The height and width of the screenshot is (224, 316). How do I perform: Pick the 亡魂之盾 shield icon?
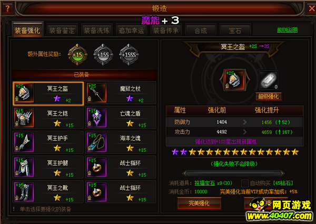pos(97,118)
